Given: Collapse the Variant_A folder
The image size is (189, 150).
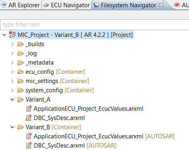Looking at the screenshot, I should 12,99.
